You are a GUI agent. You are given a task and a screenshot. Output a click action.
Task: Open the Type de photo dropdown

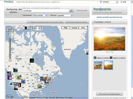coord(40,15)
